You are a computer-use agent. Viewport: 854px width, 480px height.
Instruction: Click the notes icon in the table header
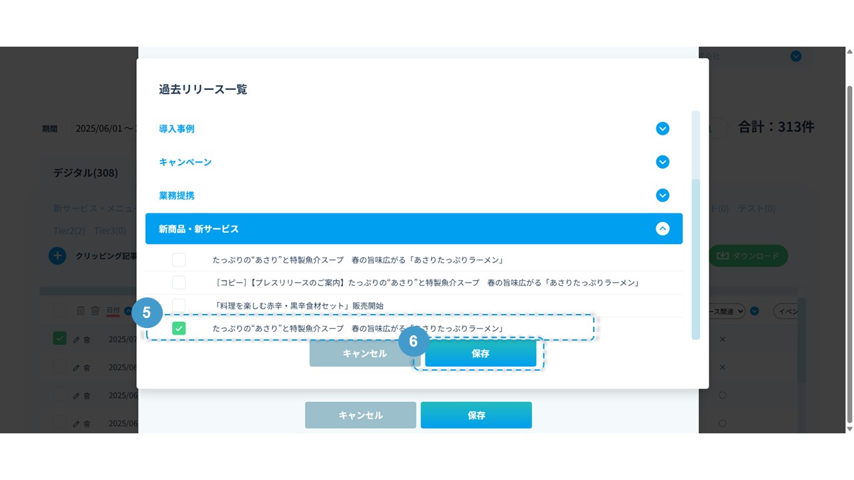pyautogui.click(x=81, y=311)
